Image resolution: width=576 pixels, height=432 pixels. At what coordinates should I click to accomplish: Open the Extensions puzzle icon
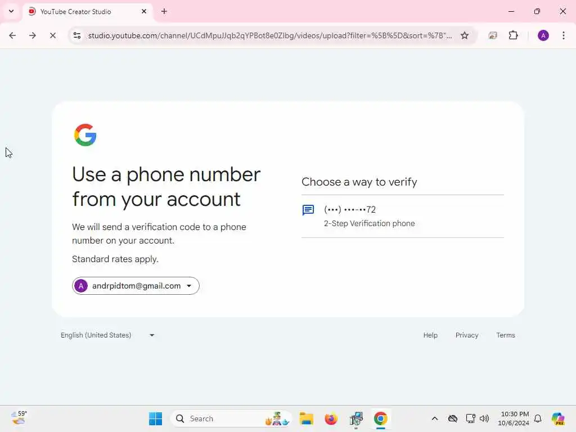point(513,35)
